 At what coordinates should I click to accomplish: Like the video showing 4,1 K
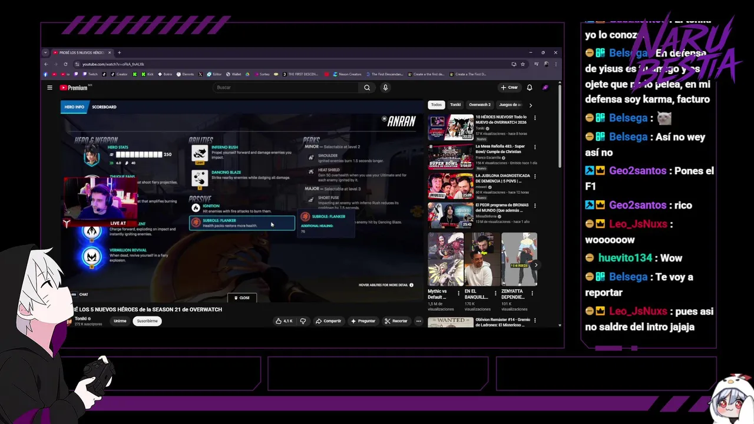pyautogui.click(x=284, y=321)
